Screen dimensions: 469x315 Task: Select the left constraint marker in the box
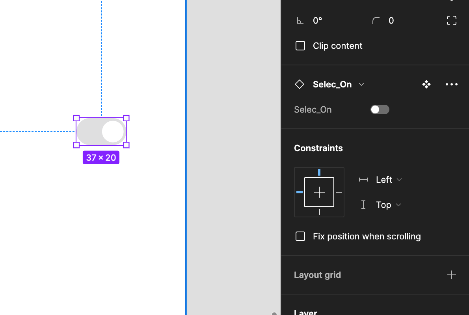300,192
